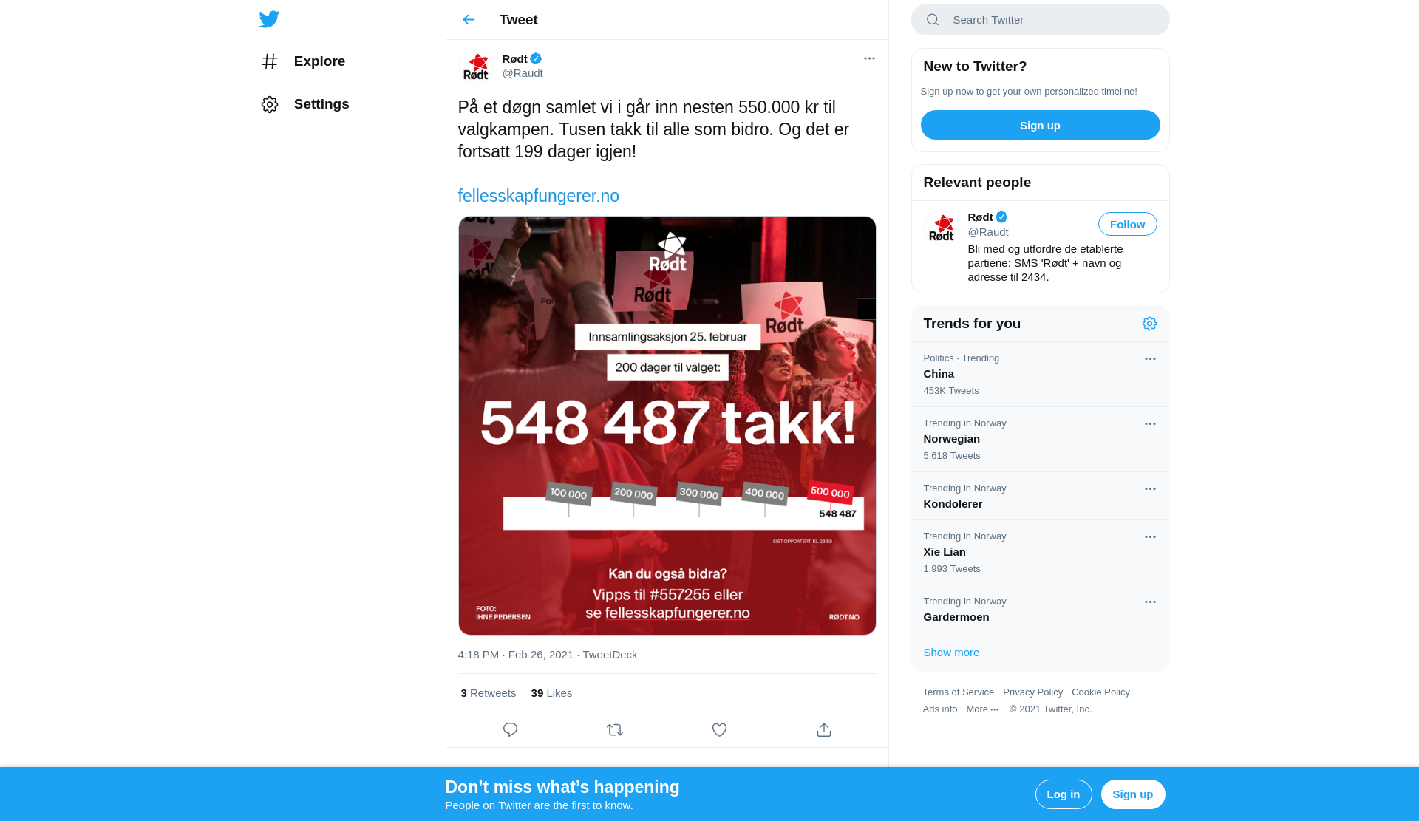
Task: Open options for the China trend
Action: (x=1150, y=359)
